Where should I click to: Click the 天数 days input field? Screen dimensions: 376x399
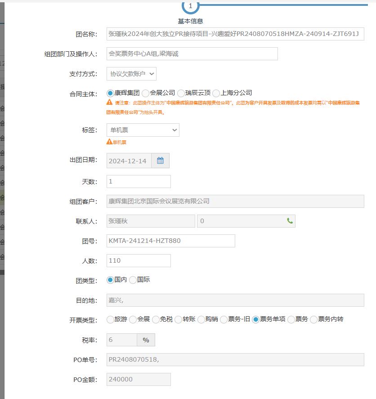point(139,181)
